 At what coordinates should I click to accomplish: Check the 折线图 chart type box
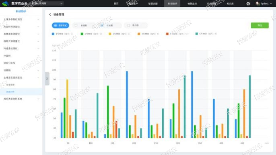pyautogui.click(x=76, y=25)
